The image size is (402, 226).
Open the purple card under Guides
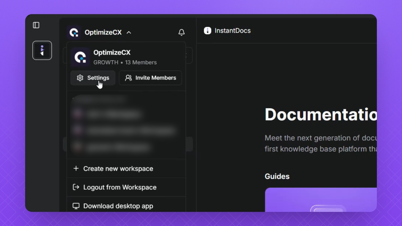click(x=321, y=200)
